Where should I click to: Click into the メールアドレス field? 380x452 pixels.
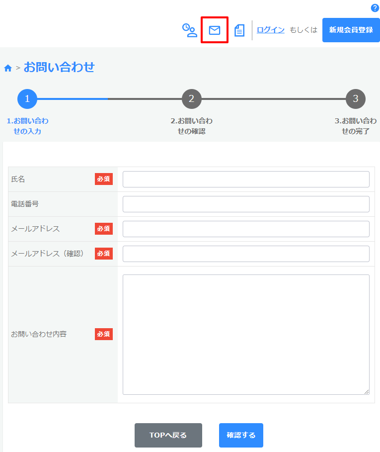pos(246,229)
